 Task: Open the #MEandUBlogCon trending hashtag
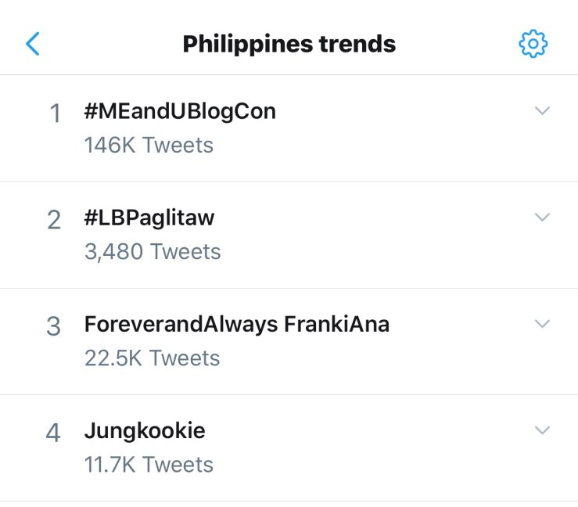(x=180, y=111)
